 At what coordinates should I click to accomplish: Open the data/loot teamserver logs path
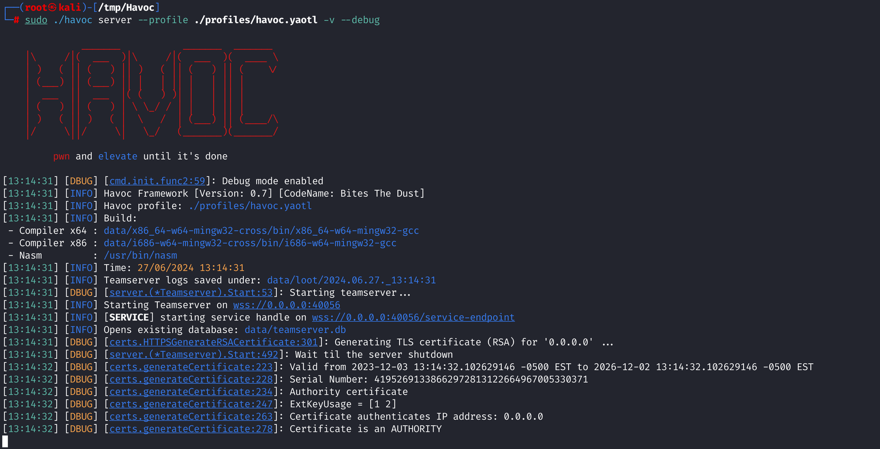coord(351,280)
